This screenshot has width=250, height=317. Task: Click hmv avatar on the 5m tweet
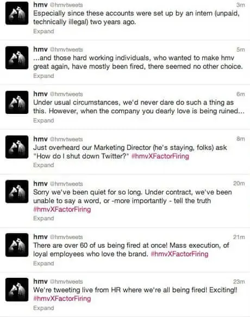tap(17, 58)
